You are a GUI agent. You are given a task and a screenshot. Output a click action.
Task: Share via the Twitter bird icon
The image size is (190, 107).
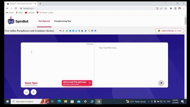coord(76,31)
